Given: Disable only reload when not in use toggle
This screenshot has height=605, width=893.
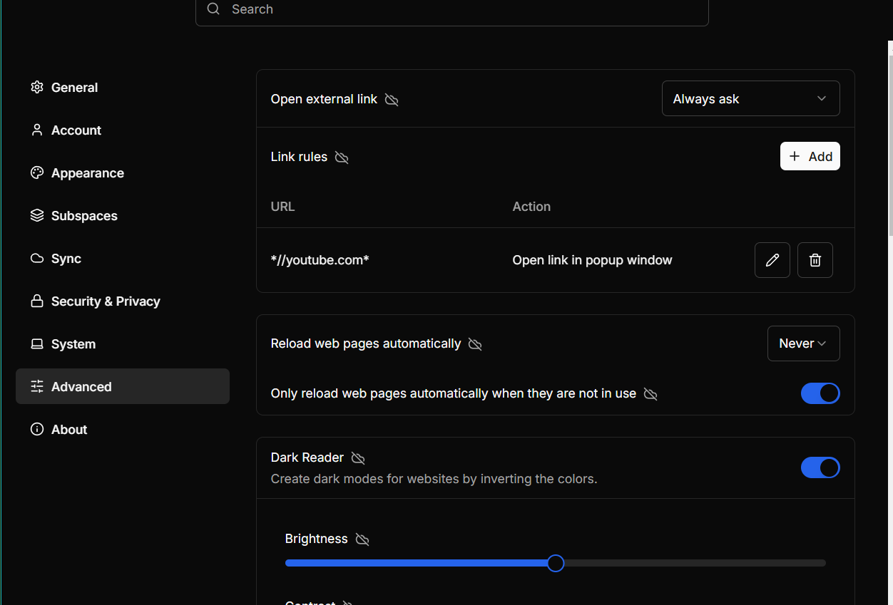Looking at the screenshot, I should [x=820, y=393].
